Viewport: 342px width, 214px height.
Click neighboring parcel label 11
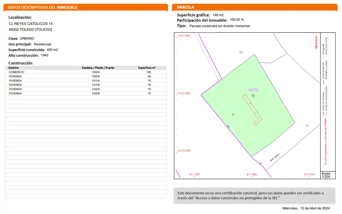click(307, 126)
